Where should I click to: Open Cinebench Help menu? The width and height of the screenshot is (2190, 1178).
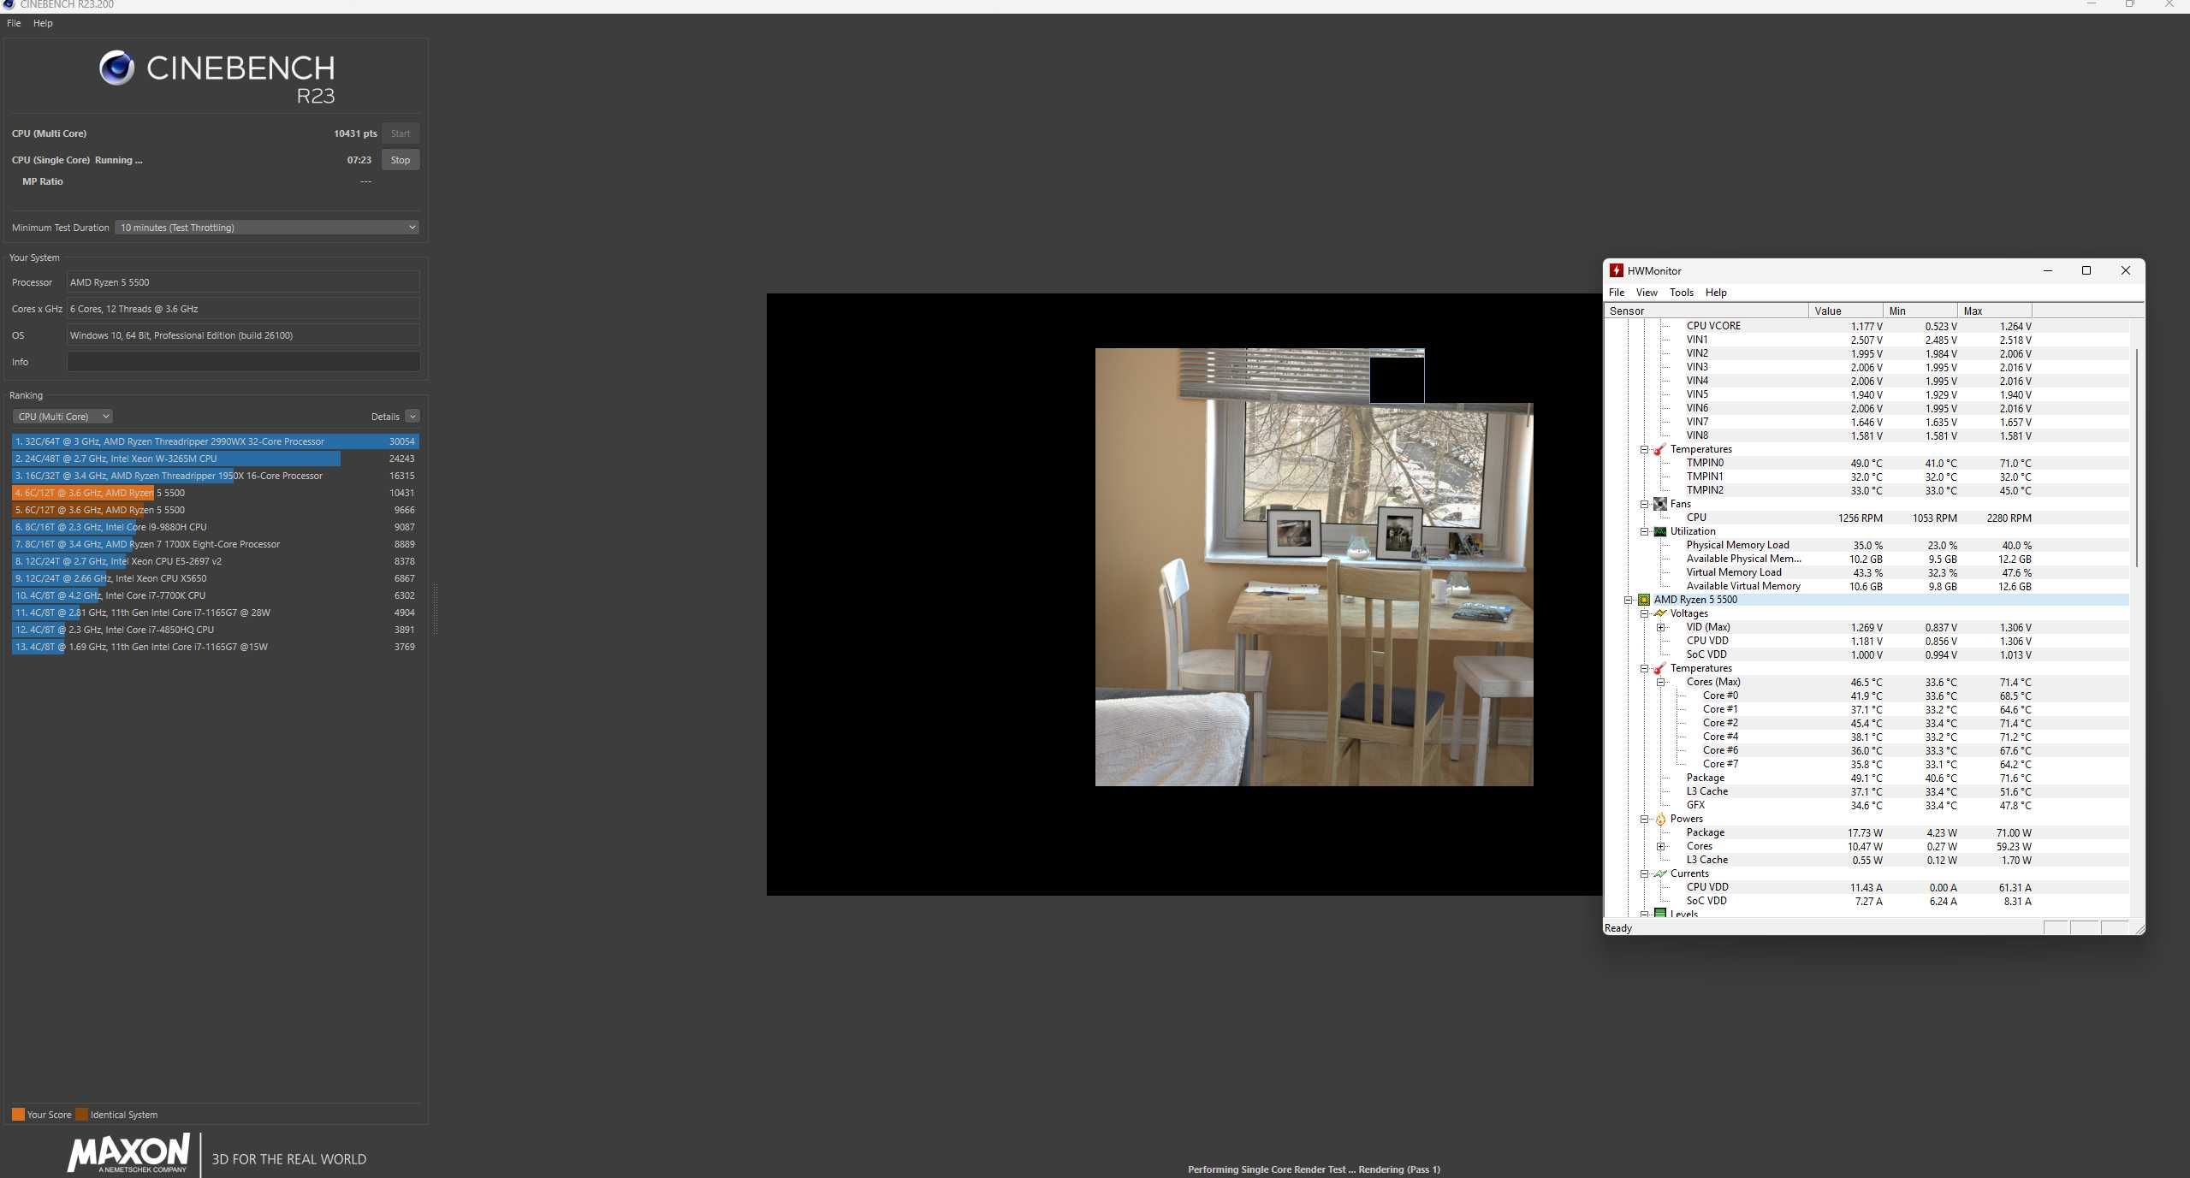[43, 23]
